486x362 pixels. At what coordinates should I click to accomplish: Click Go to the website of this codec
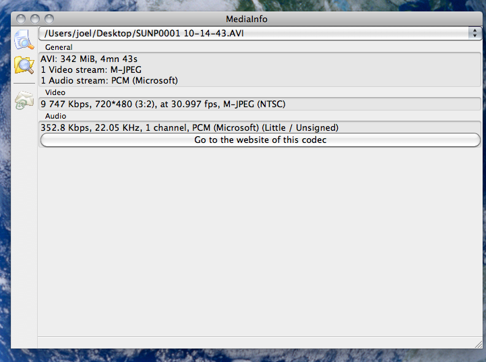click(x=260, y=140)
